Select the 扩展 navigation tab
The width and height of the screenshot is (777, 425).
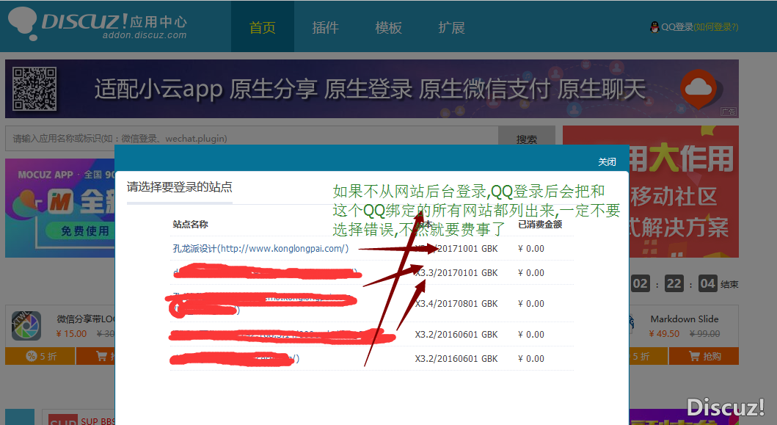point(451,27)
